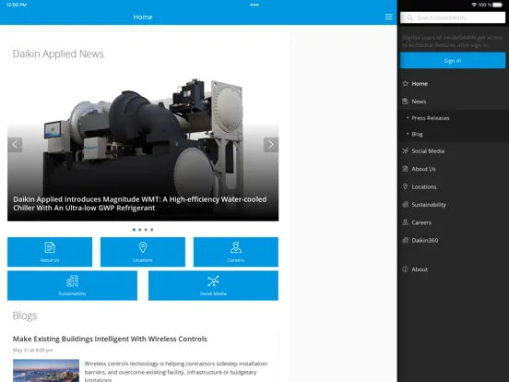Check the Wi-Fi icon in status bar
Image resolution: width=509 pixels, height=382 pixels.
click(x=474, y=5)
